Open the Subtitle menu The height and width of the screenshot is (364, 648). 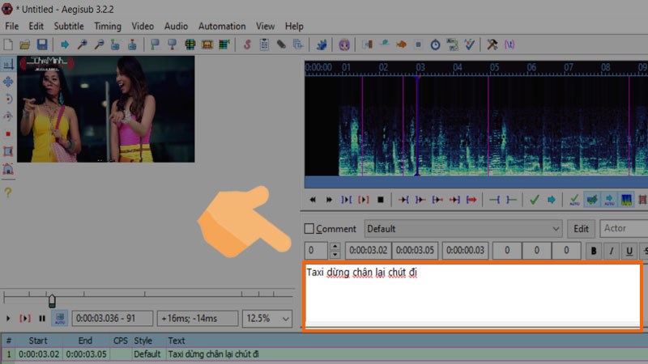pyautogui.click(x=69, y=27)
